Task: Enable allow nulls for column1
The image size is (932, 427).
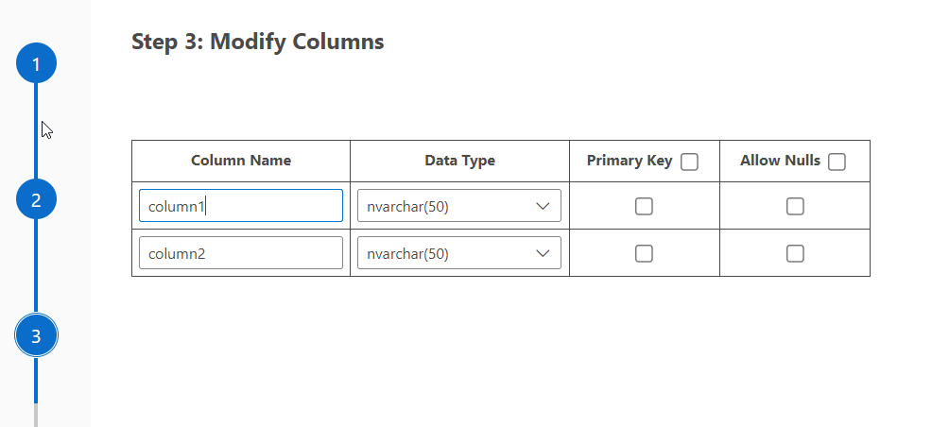Action: coord(795,206)
